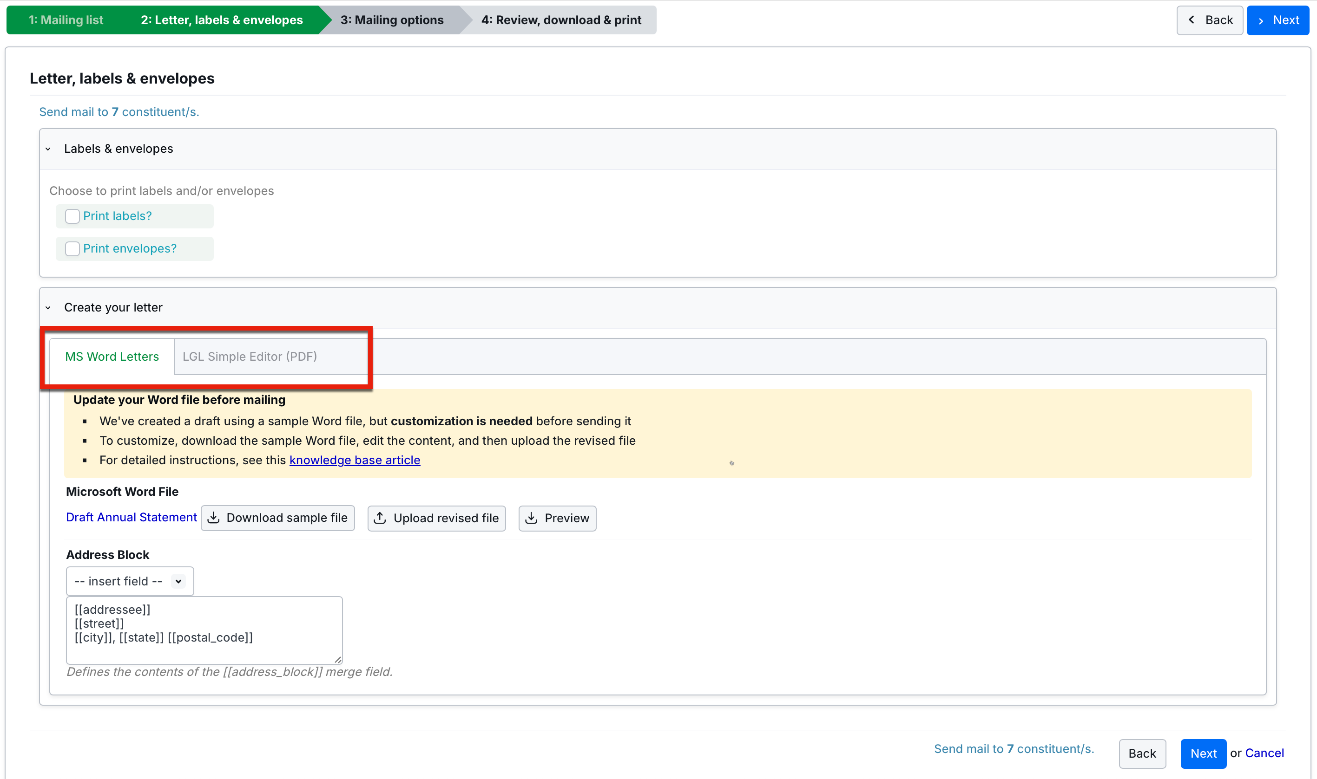Switch to LGL Simple Editor (PDF) tab

[x=250, y=357]
